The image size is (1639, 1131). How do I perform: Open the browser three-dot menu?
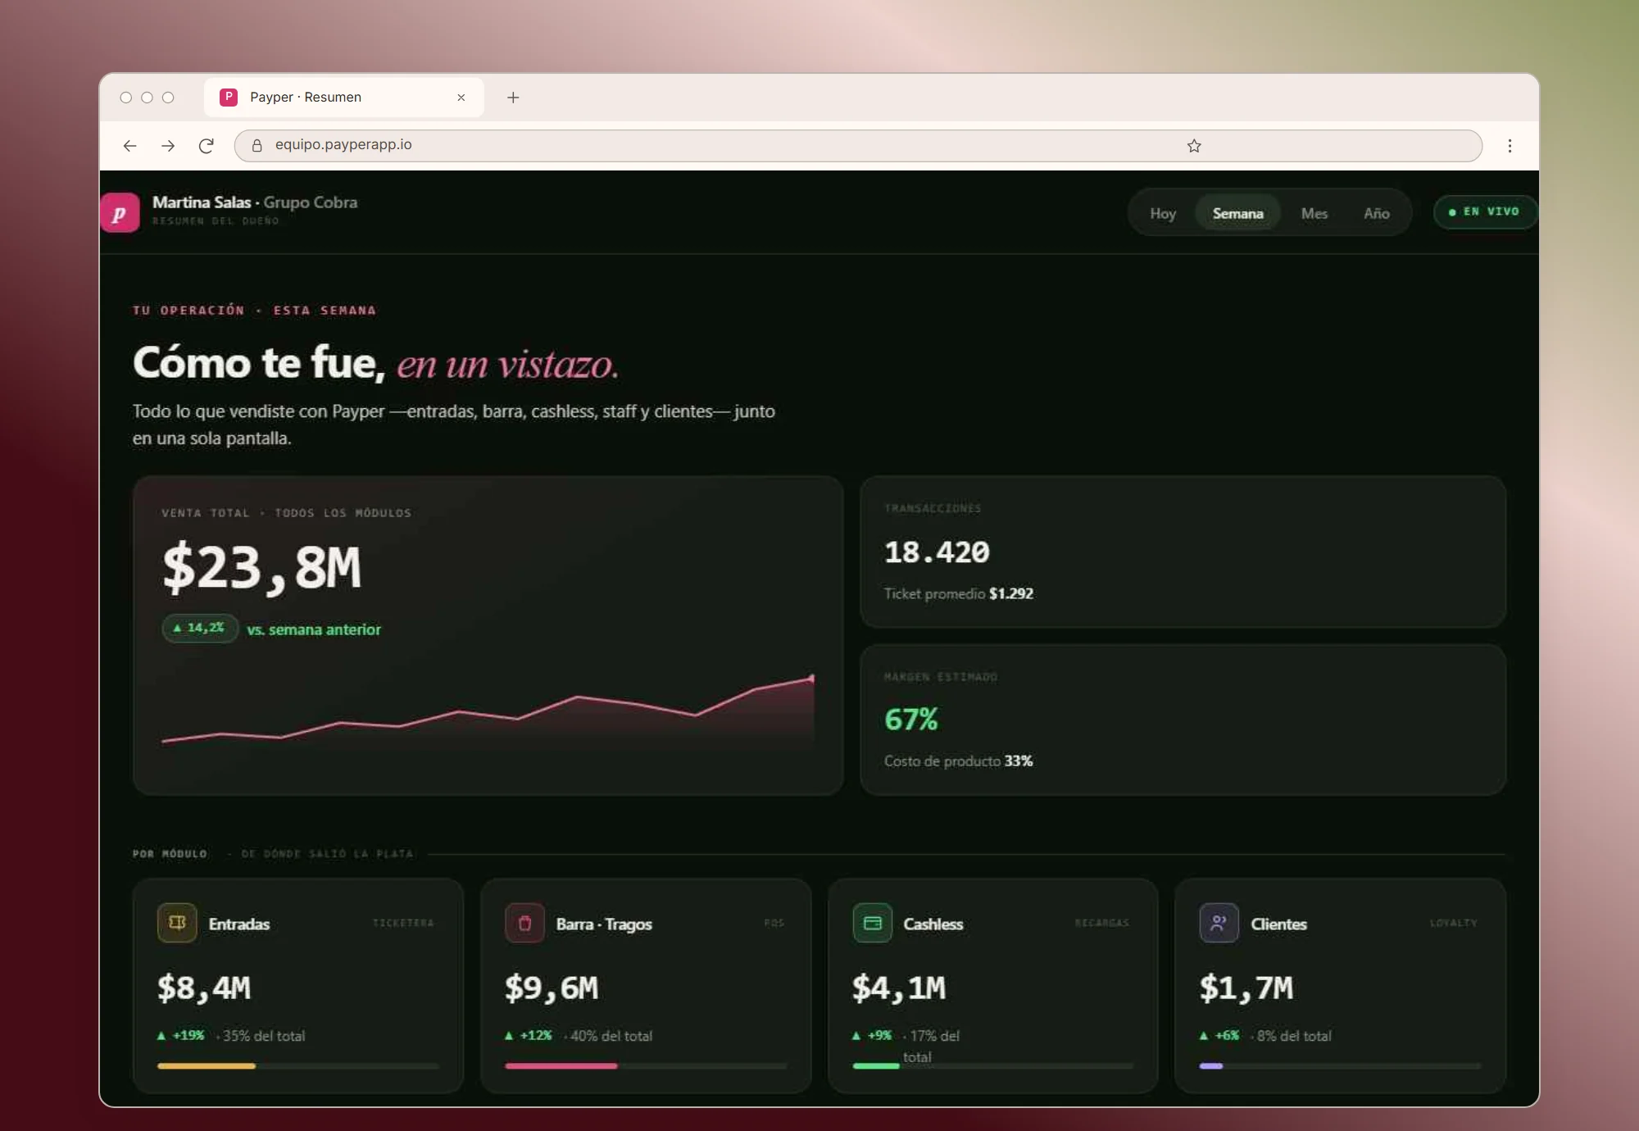1510,146
